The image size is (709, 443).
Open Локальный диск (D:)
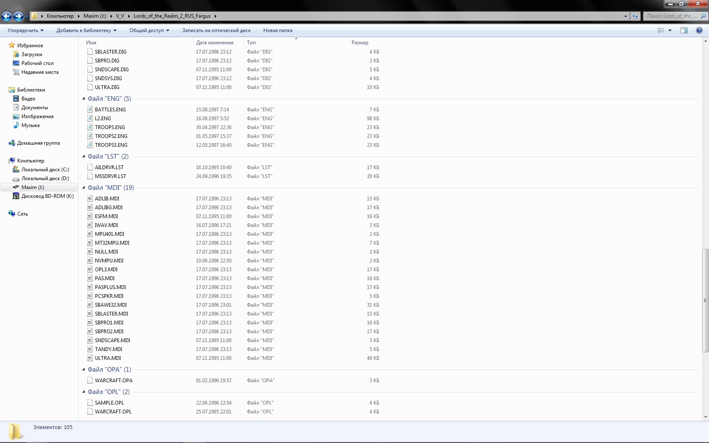pos(45,178)
